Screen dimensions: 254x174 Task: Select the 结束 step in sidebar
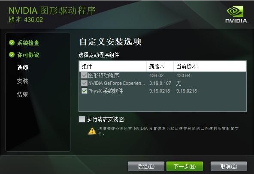click(x=22, y=94)
